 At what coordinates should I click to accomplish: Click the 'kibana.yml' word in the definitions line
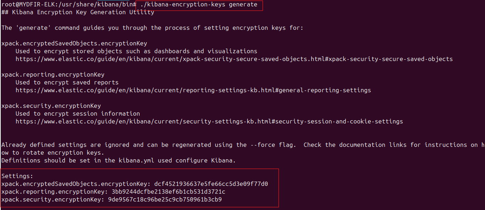(x=134, y=160)
